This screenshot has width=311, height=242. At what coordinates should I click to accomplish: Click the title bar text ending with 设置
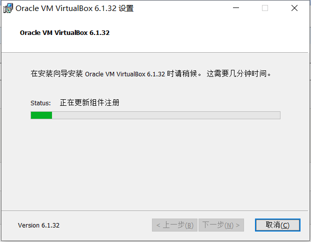click(x=74, y=8)
